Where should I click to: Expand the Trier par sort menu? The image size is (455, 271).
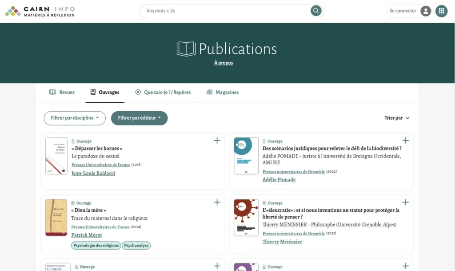pyautogui.click(x=397, y=118)
